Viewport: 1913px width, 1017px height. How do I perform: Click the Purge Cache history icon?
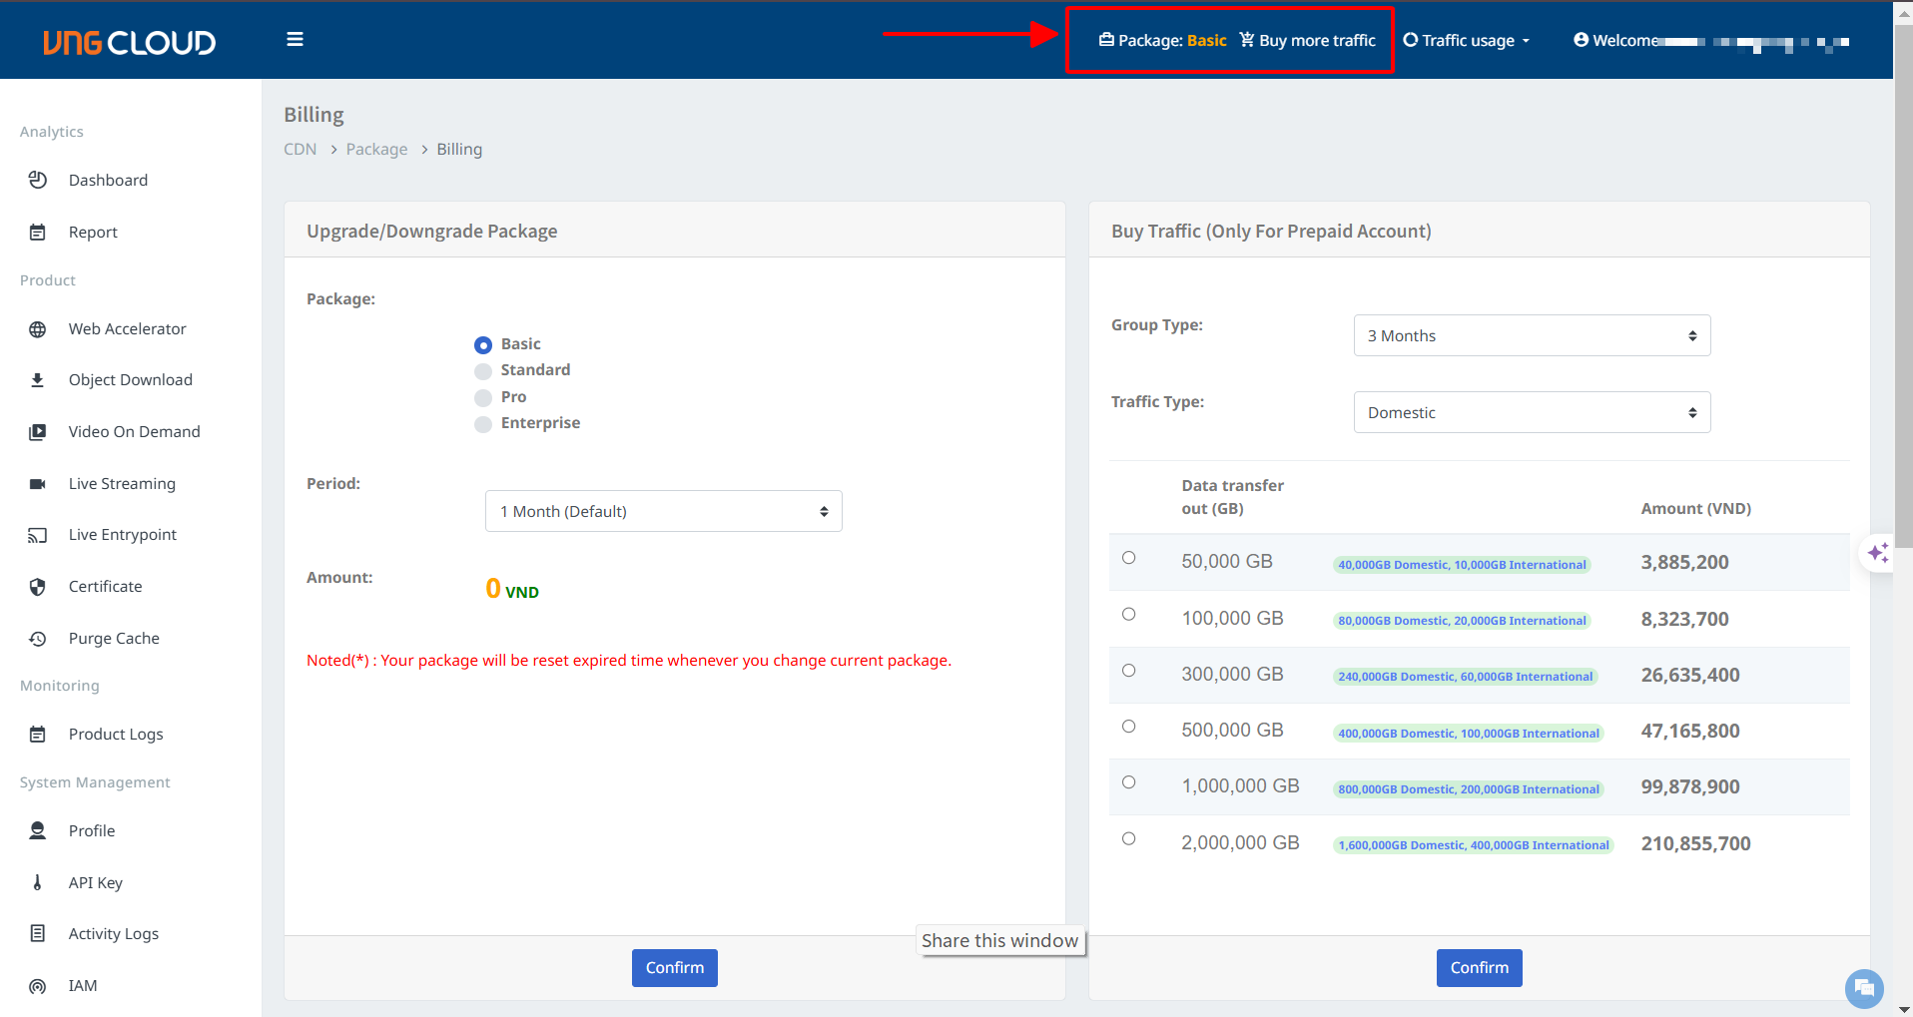[38, 639]
